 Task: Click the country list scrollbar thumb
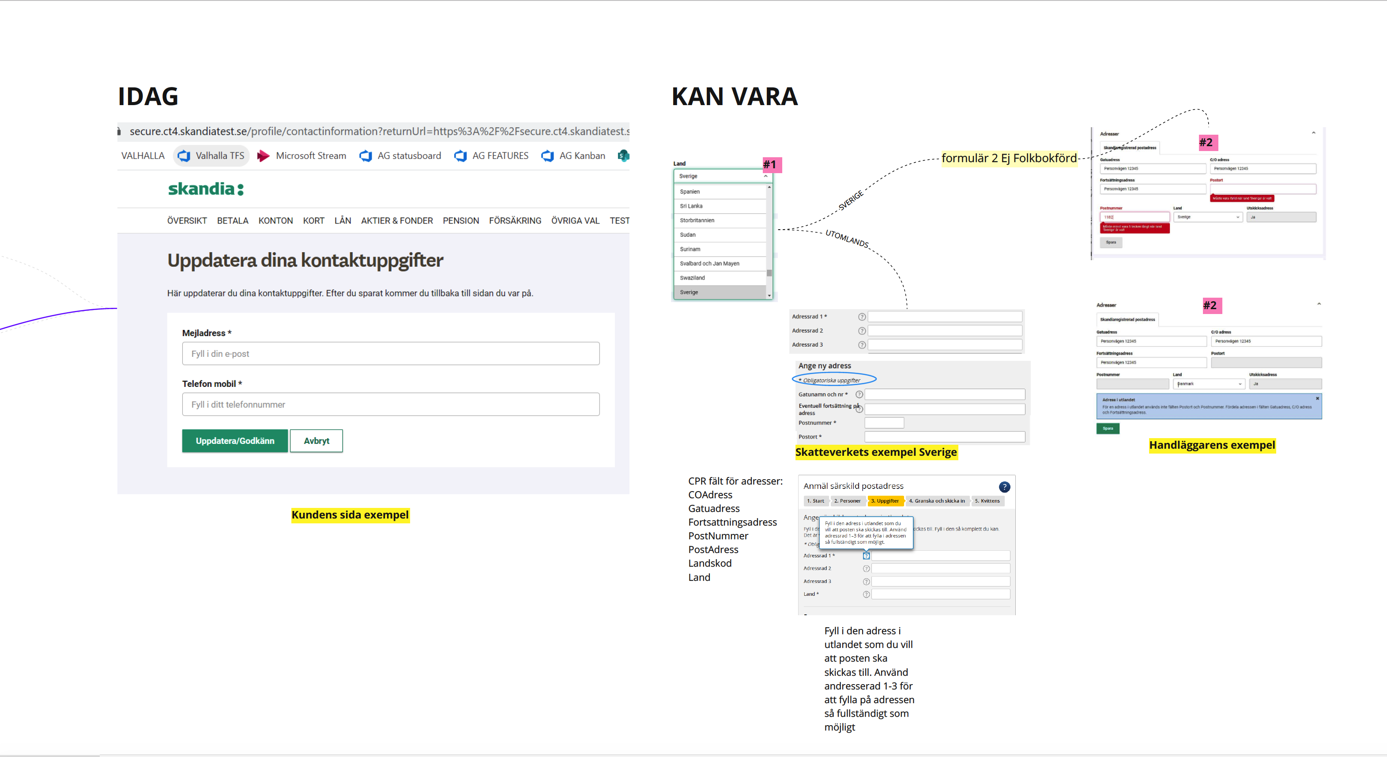769,273
